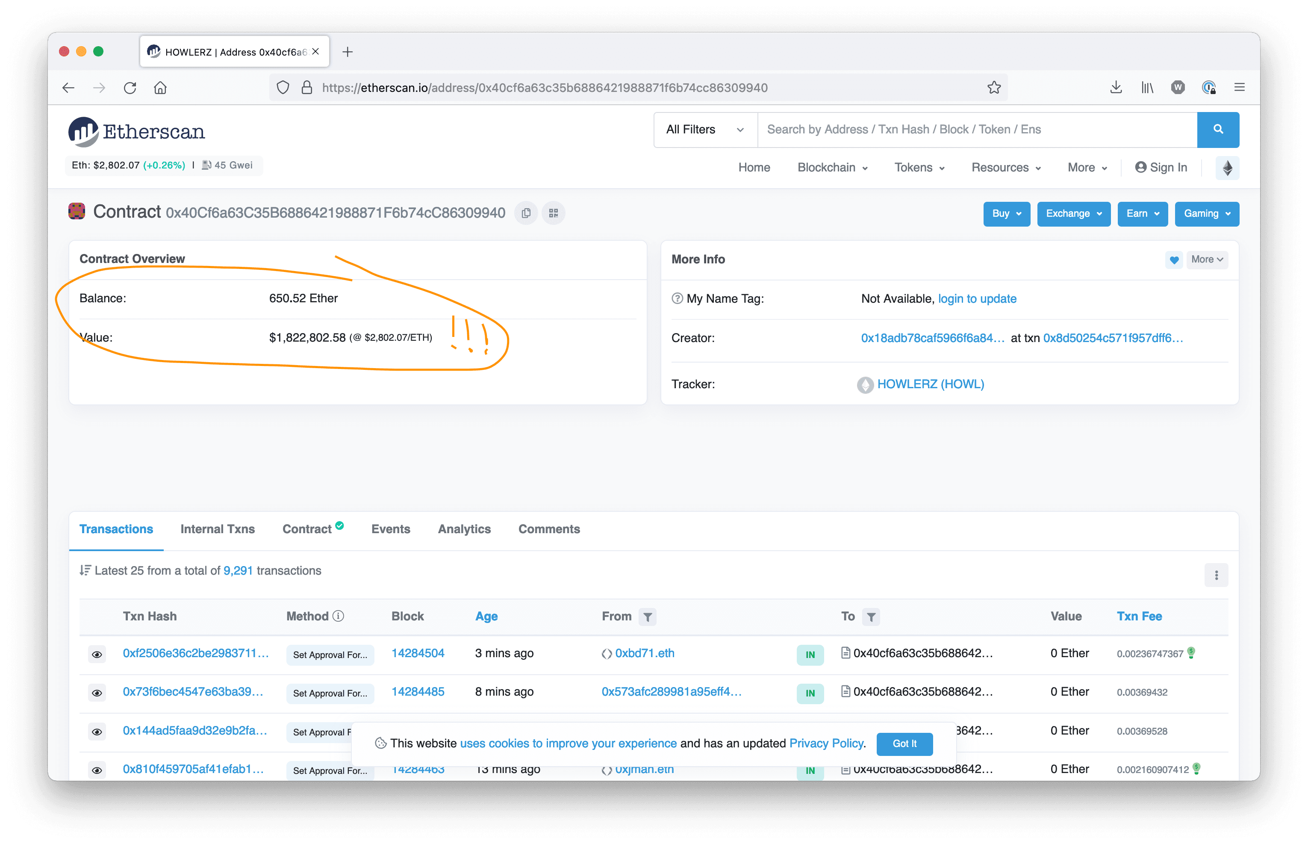Viewport: 1308px width, 844px height.
Task: Click the Home nav link
Action: click(754, 168)
